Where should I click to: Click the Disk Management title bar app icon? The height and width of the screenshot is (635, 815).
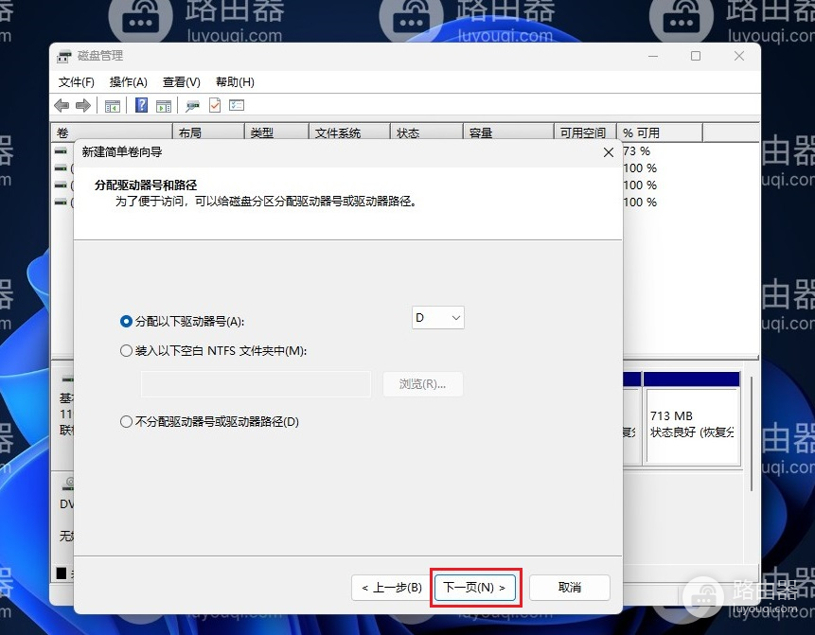[64, 56]
